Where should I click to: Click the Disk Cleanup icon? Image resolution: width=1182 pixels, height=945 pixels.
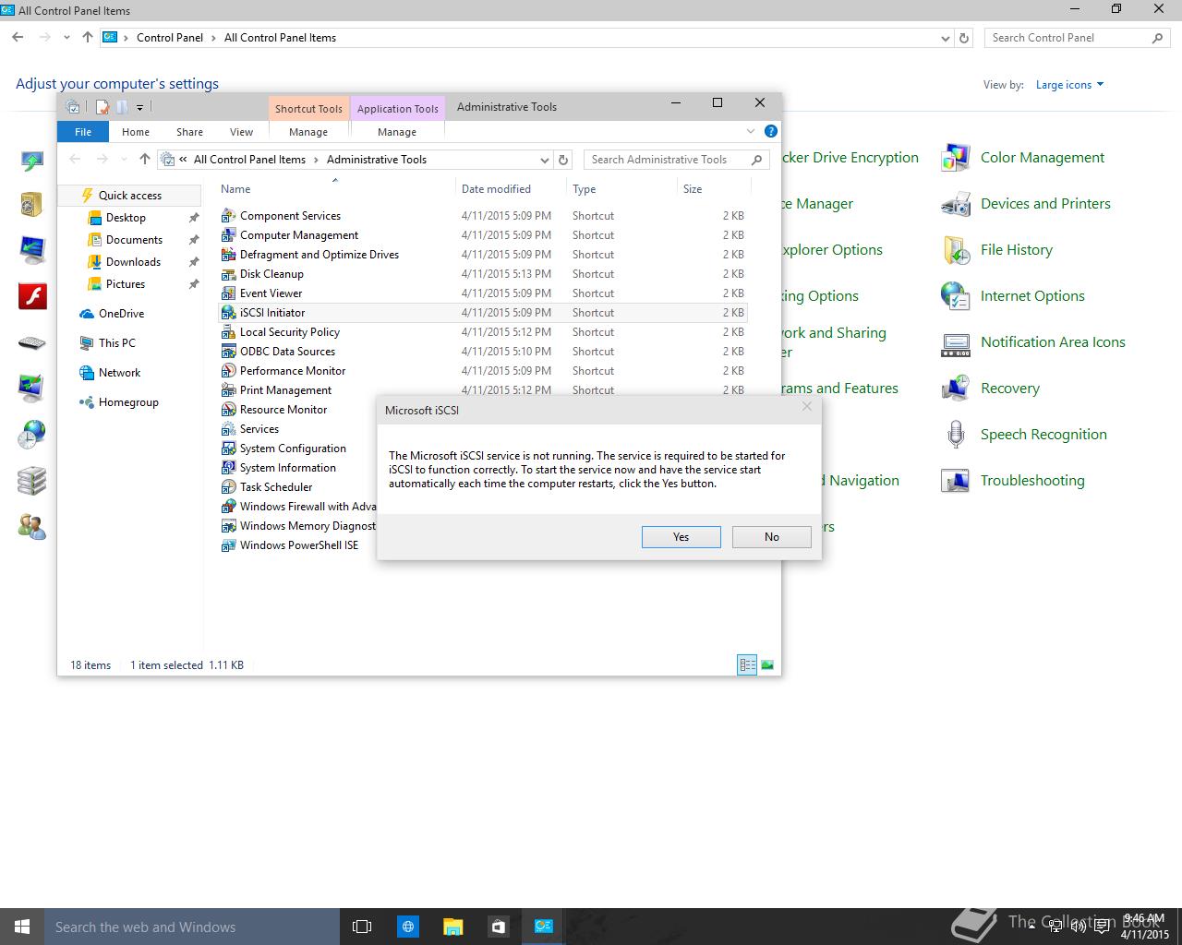pyautogui.click(x=228, y=274)
